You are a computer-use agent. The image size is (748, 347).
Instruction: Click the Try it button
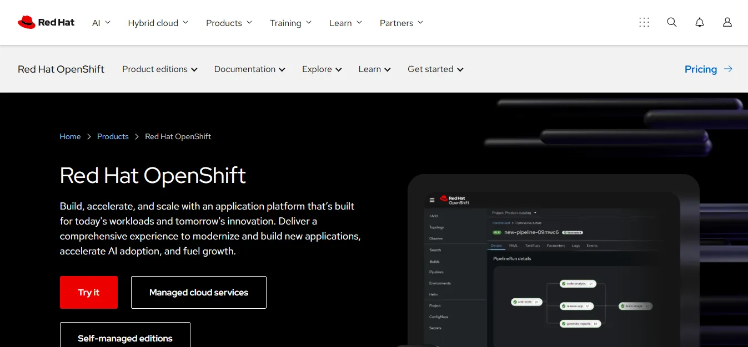89,292
